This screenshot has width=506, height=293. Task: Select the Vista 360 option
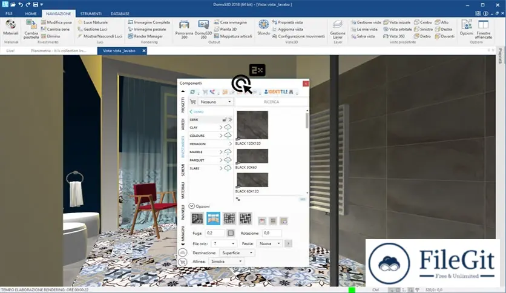pyautogui.click(x=393, y=36)
